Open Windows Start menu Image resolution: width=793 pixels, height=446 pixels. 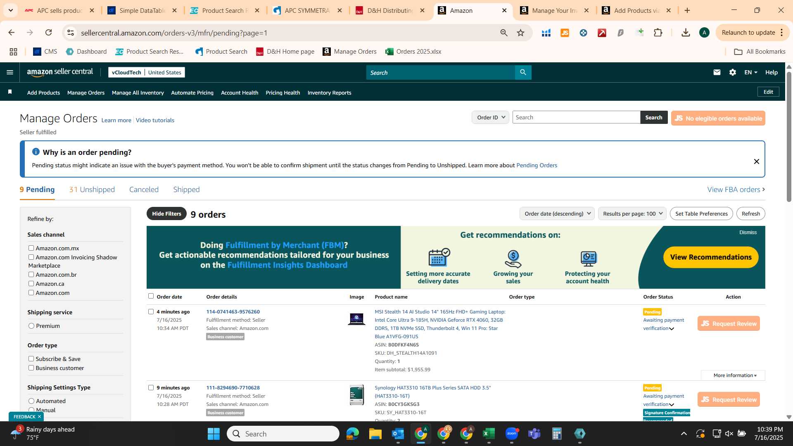pyautogui.click(x=214, y=434)
